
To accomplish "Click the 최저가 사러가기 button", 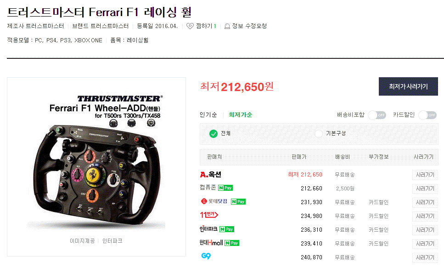I will click(x=408, y=86).
